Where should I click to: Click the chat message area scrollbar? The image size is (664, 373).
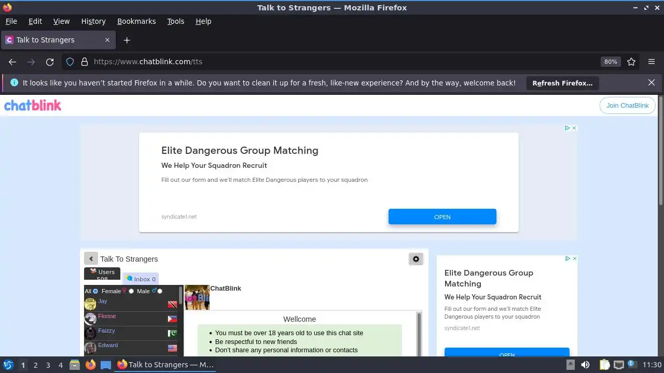pyautogui.click(x=419, y=334)
